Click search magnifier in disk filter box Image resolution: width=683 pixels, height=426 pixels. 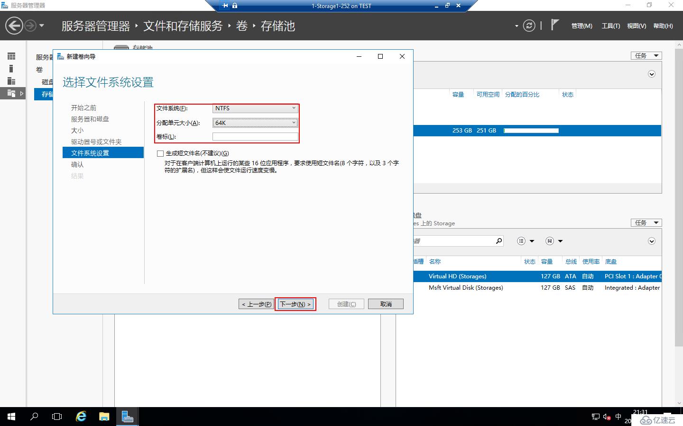point(498,241)
